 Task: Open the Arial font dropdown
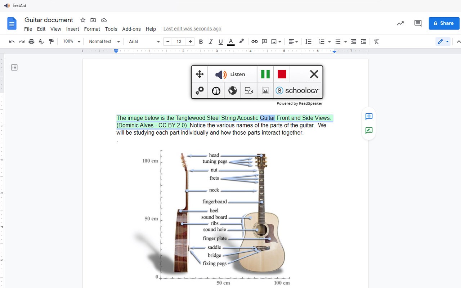tap(144, 42)
